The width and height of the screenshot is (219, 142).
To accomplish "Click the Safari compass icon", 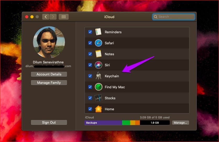I will pyautogui.click(x=98, y=43).
